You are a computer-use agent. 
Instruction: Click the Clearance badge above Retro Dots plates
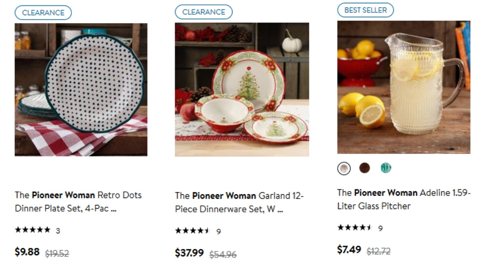tap(43, 13)
